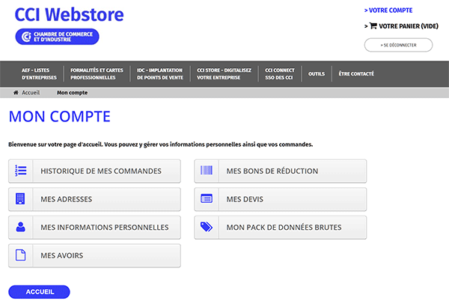The width and height of the screenshot is (449, 304).
Task: Open CCI Connect SSO des CCI menu
Action: [x=279, y=74]
